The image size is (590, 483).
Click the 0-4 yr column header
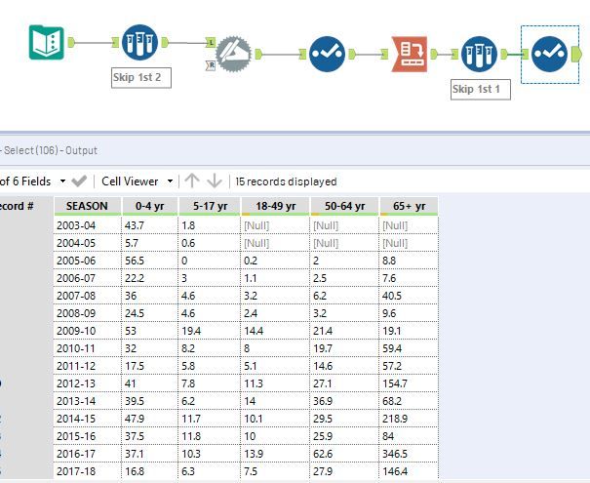pyautogui.click(x=148, y=206)
